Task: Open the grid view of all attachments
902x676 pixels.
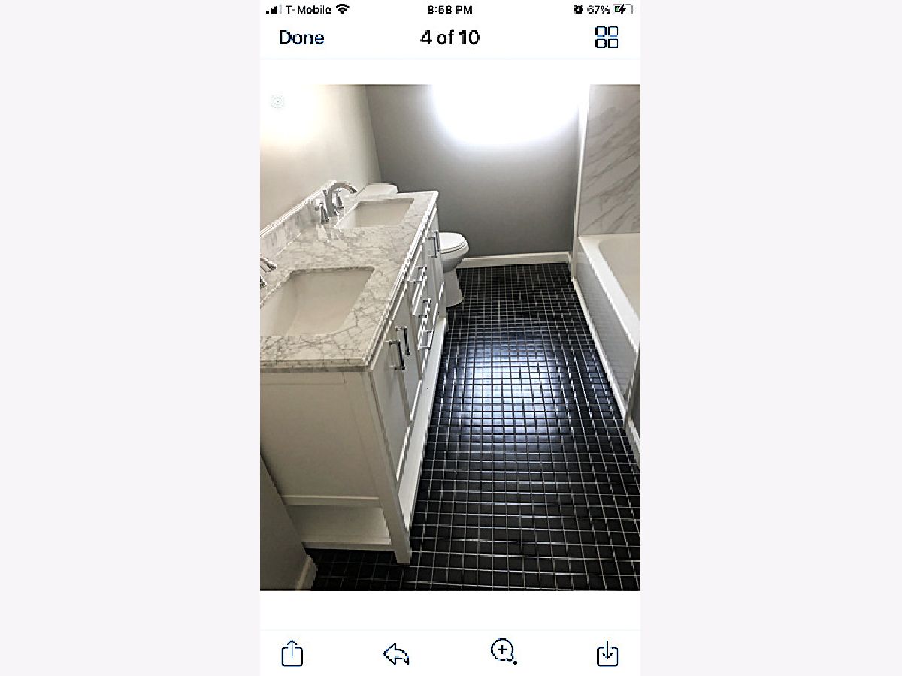Action: (x=607, y=38)
